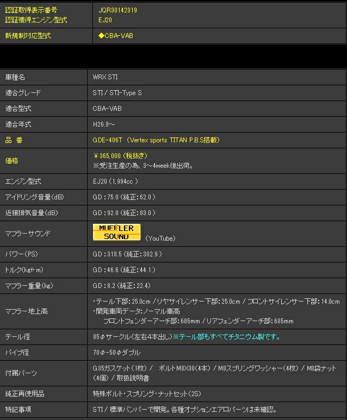Click the JQR30142319 certification number
The height and width of the screenshot is (420, 347).
[x=118, y=10]
